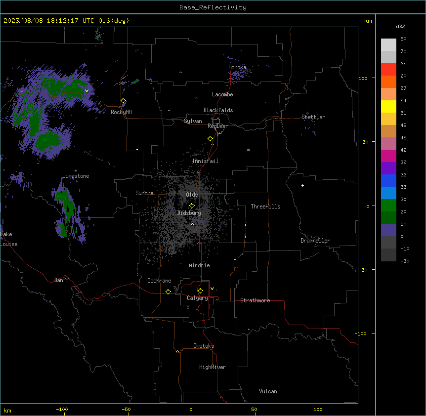Click the yellow diamond marker above Calgary label
426x416 pixels.
(200, 291)
